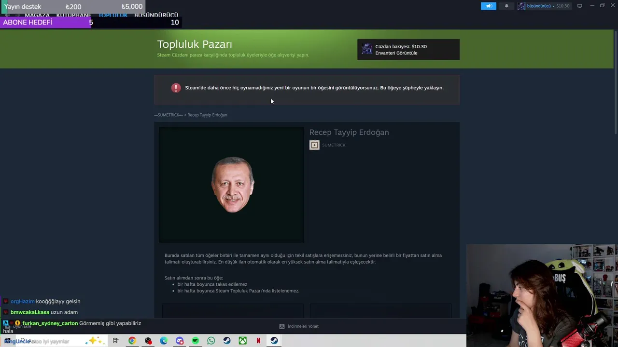618x347 pixels.
Task: Click the profile avatar in title bar
Action: [521, 6]
